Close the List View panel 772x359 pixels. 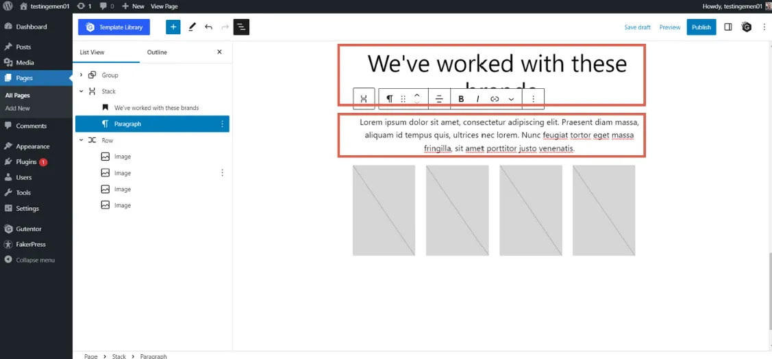[220, 52]
